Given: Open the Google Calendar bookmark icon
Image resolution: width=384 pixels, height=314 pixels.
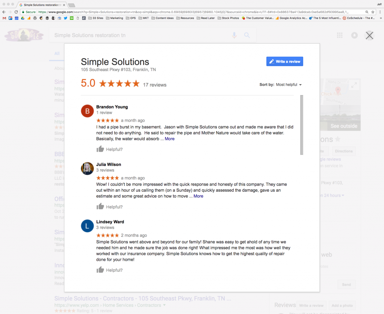Looking at the screenshot, I should click(16, 18).
